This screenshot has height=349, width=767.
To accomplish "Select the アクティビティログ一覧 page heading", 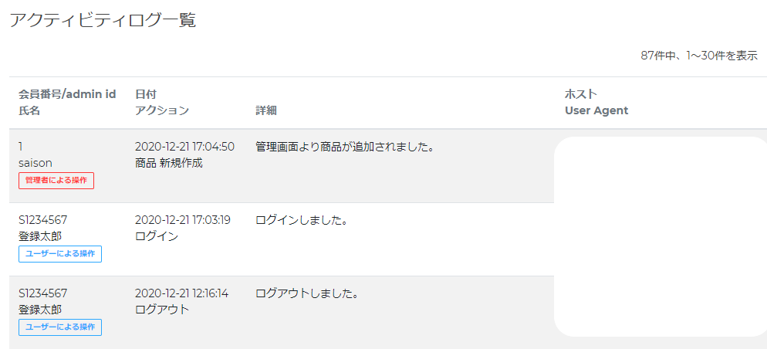I will tap(103, 21).
